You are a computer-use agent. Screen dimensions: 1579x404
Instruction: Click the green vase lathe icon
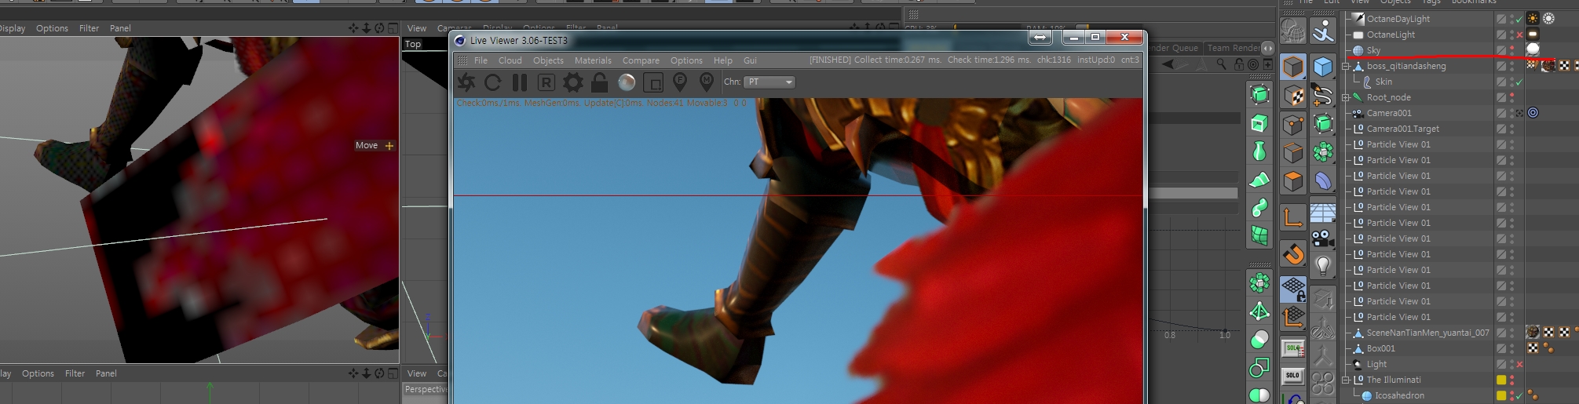pyautogui.click(x=1259, y=151)
